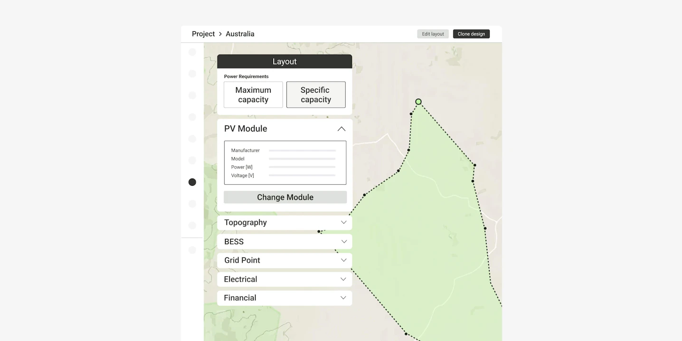The image size is (682, 341).
Task: Click the breadcrumb arrow between Project and Australia
Action: click(220, 34)
